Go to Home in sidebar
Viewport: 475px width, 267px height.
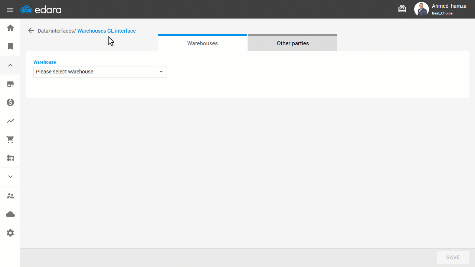click(x=10, y=28)
